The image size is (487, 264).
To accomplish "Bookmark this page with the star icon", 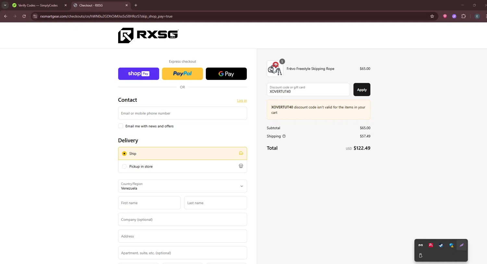I will tap(432, 16).
